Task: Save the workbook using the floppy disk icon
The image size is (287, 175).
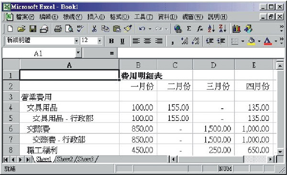Action: point(33,29)
